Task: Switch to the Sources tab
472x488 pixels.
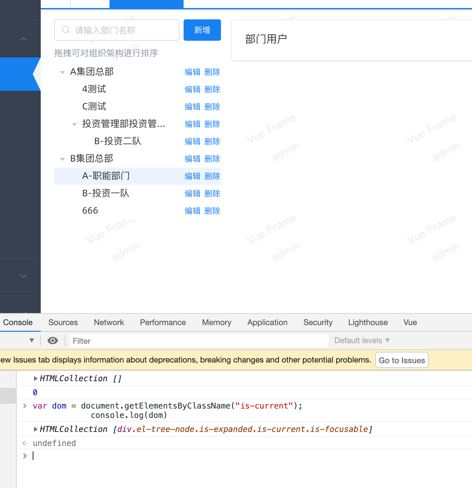Action: 63,322
